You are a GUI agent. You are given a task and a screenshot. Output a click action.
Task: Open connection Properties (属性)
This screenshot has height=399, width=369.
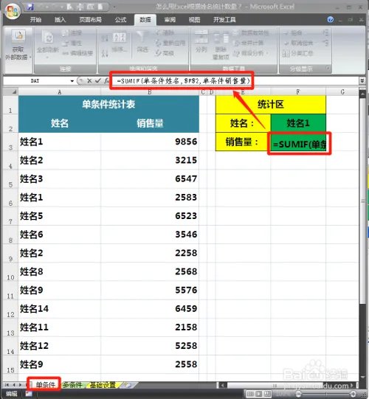tap(72, 43)
